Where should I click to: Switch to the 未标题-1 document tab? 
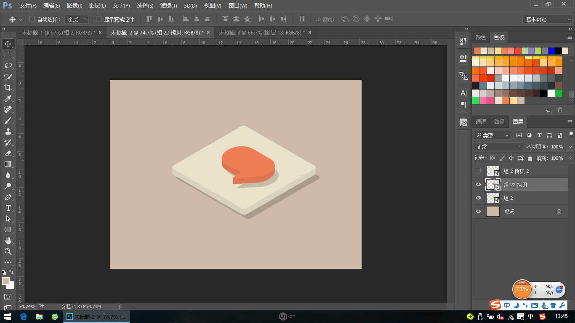click(59, 32)
